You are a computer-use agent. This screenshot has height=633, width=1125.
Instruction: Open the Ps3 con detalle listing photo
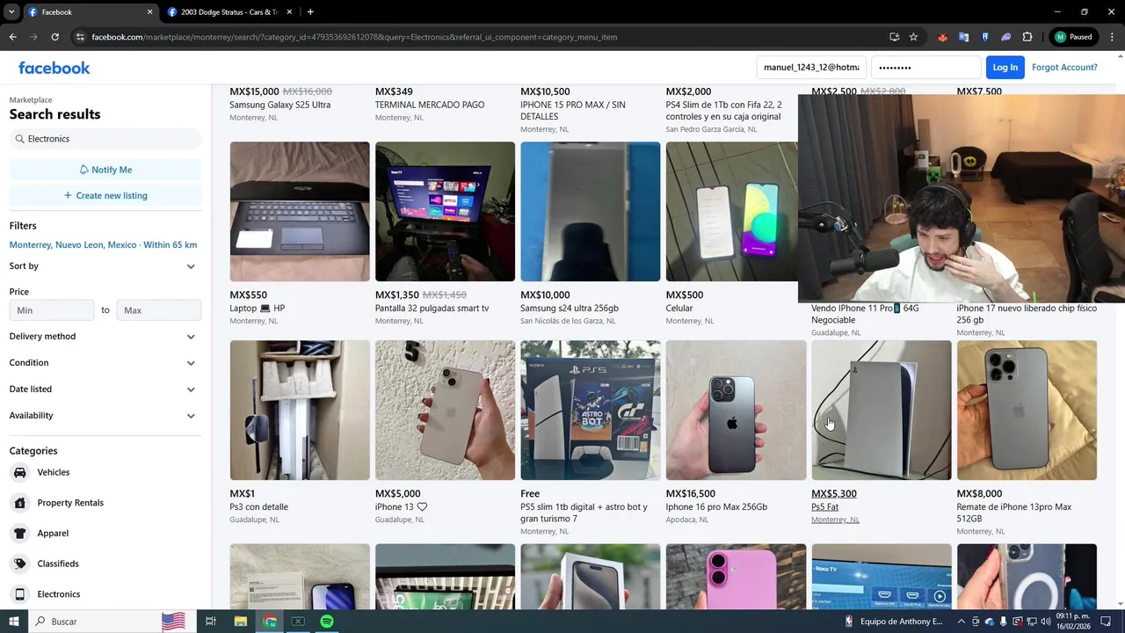[x=300, y=411]
